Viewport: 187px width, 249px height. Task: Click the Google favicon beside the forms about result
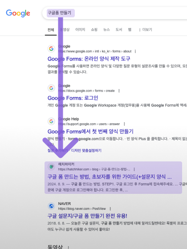click(x=51, y=48)
